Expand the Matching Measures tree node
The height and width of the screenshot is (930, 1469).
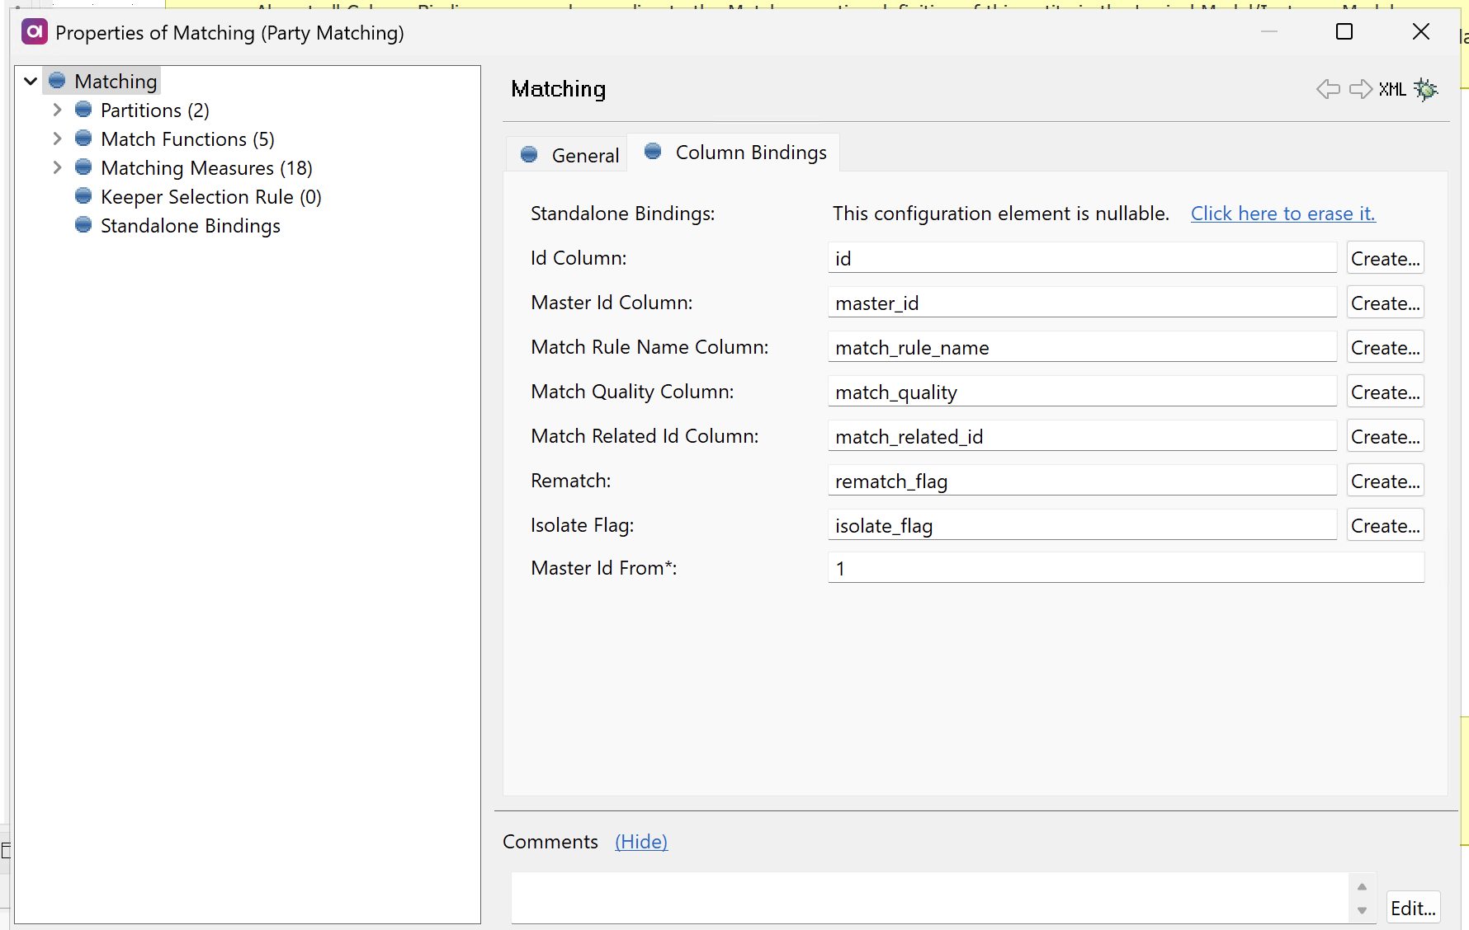57,167
